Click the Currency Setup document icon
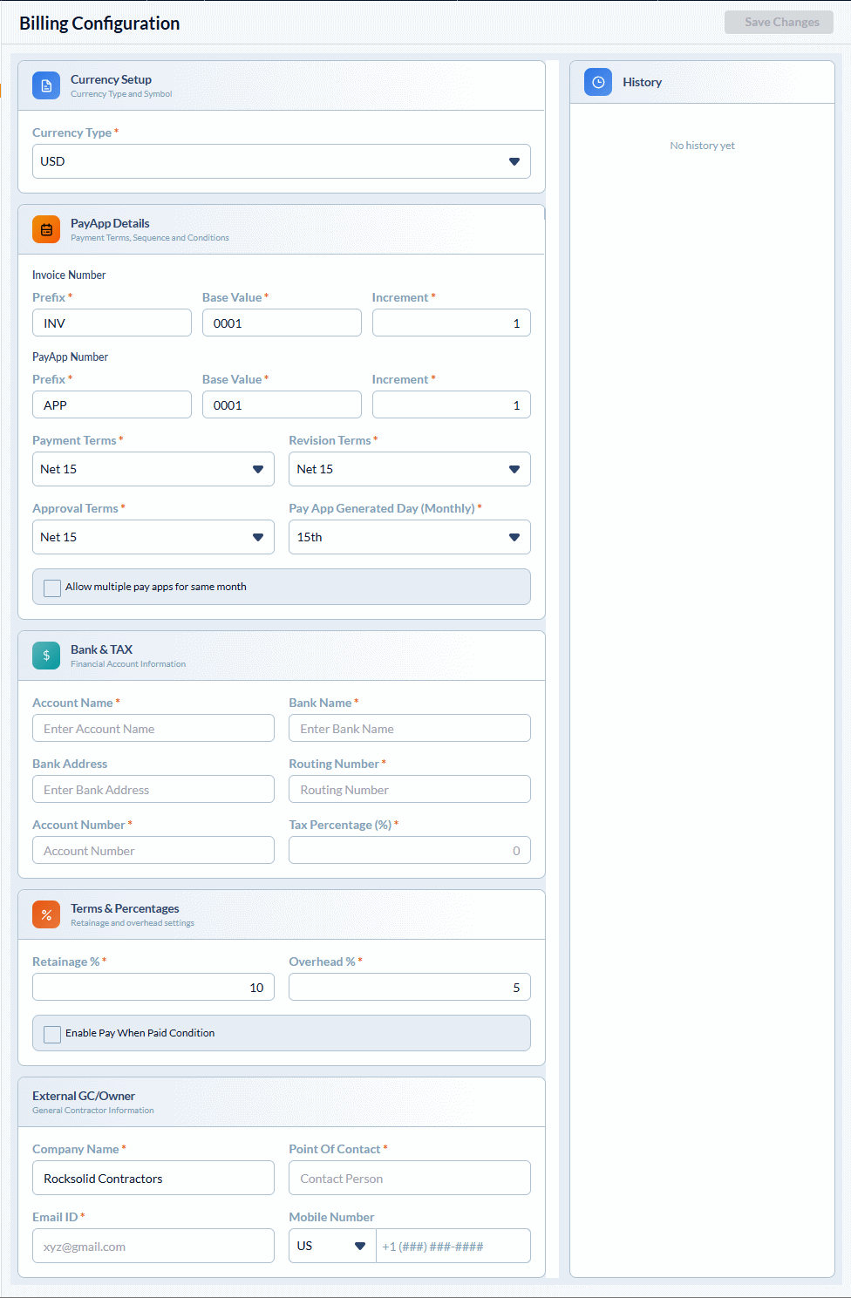 tap(46, 85)
